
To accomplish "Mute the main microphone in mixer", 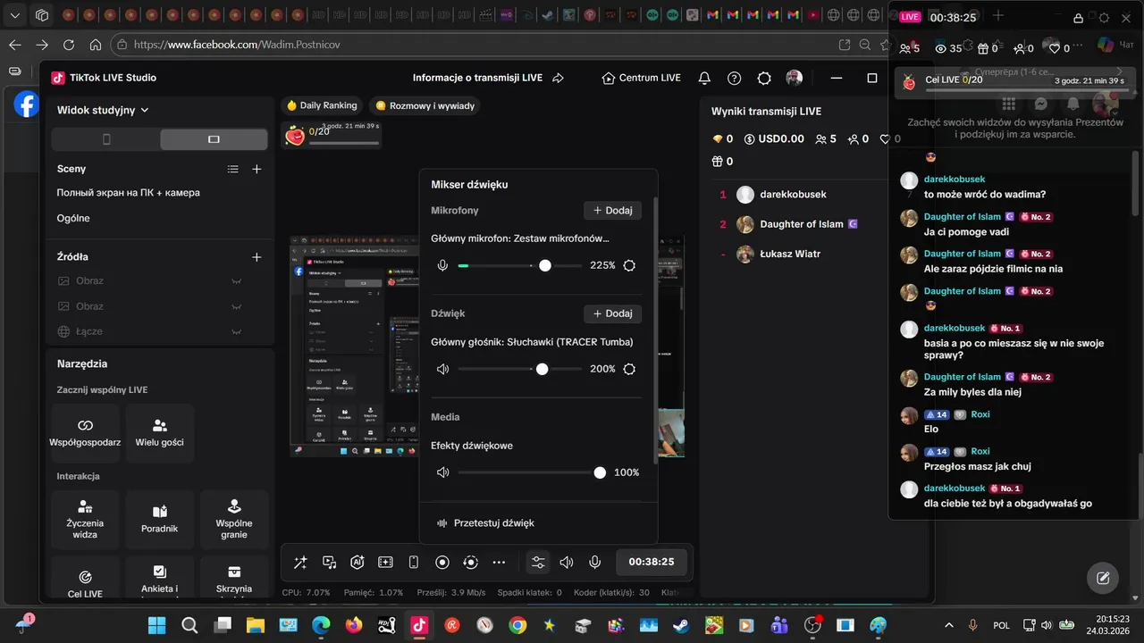I will (442, 265).
